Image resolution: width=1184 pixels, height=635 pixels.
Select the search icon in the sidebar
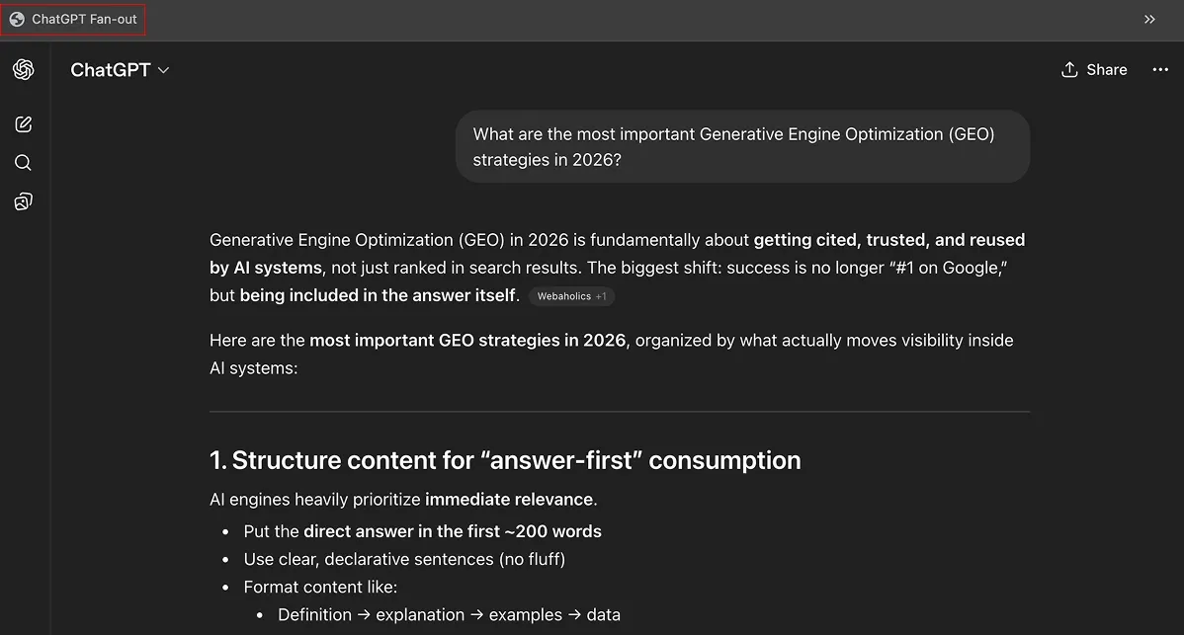(23, 162)
